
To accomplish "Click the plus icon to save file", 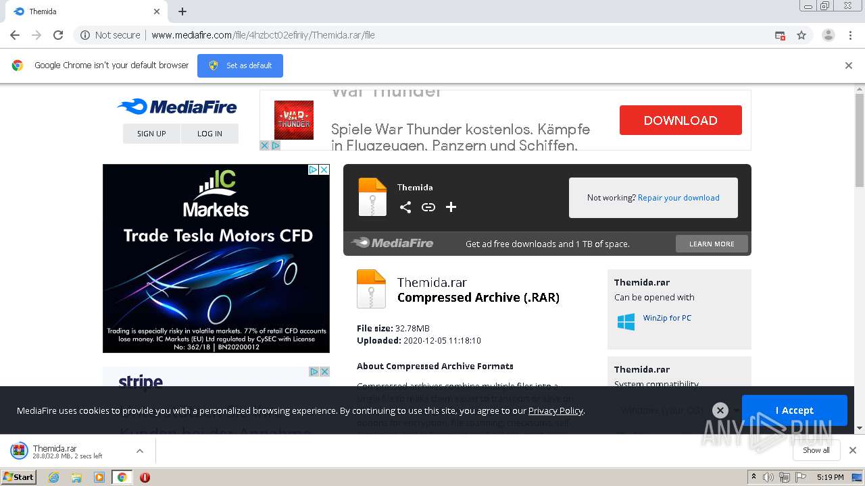I will (451, 207).
